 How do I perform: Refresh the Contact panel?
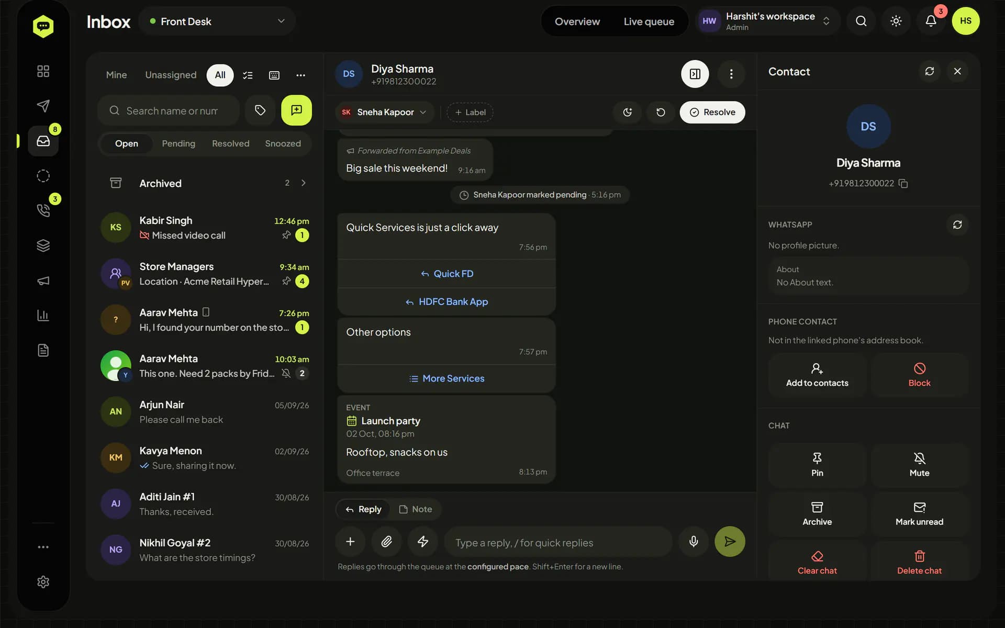[x=930, y=71]
